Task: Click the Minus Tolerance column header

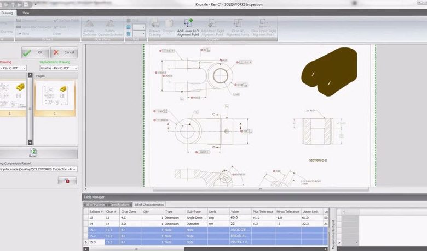Action: (288, 212)
